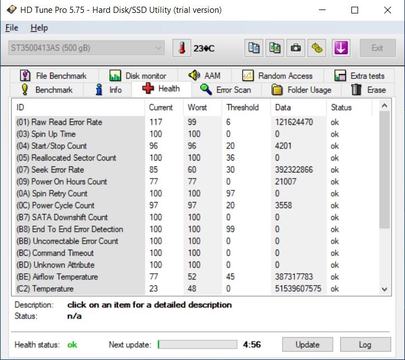
Task: Open the File menu
Action: (12, 27)
